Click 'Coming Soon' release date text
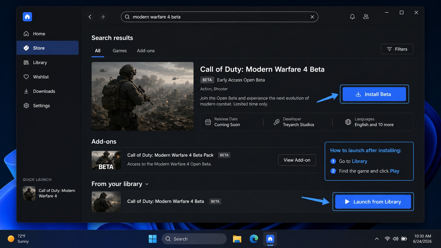Image resolution: width=441 pixels, height=248 pixels. click(x=227, y=125)
